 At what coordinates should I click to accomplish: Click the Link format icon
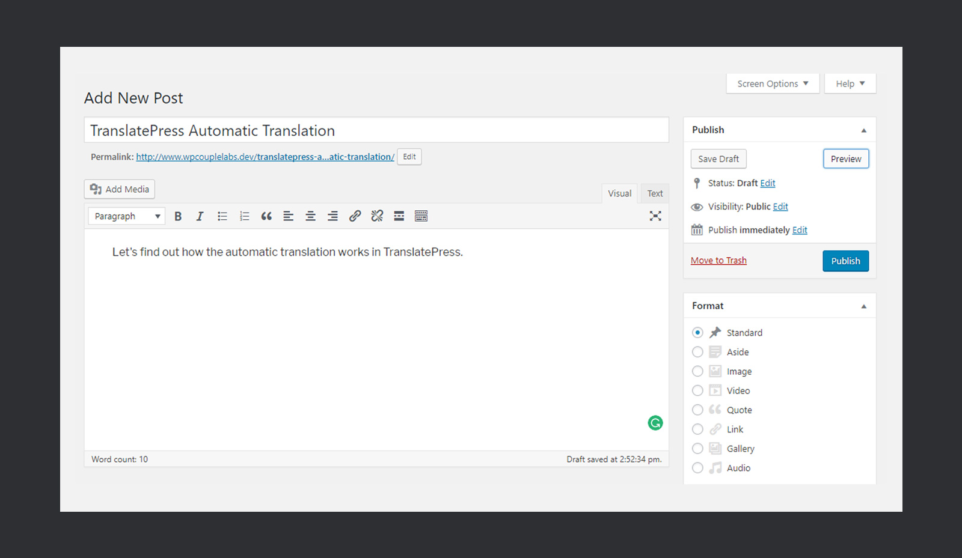coord(715,429)
